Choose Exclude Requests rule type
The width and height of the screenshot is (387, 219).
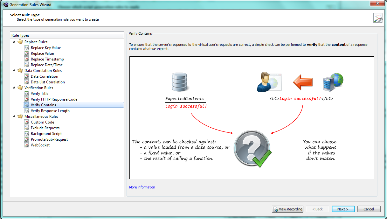[x=45, y=128]
